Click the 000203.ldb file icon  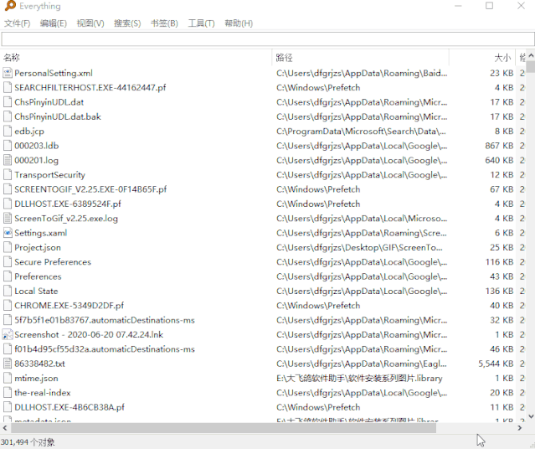(x=8, y=146)
